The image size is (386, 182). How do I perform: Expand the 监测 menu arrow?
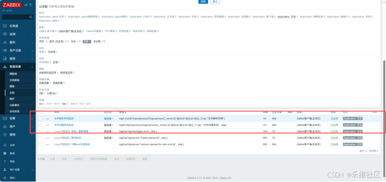(32, 34)
